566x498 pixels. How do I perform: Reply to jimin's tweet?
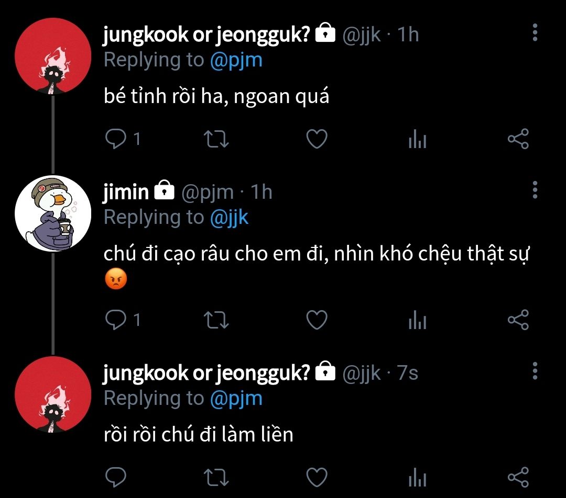pos(114,320)
